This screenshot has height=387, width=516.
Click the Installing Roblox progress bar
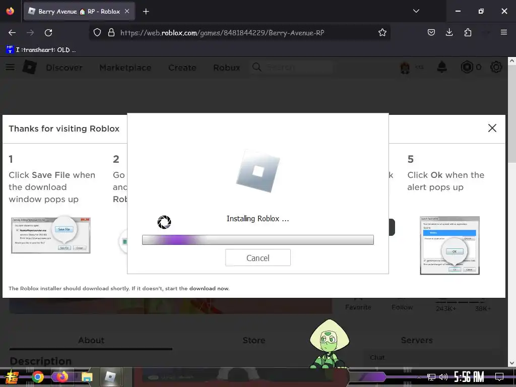[257, 240]
